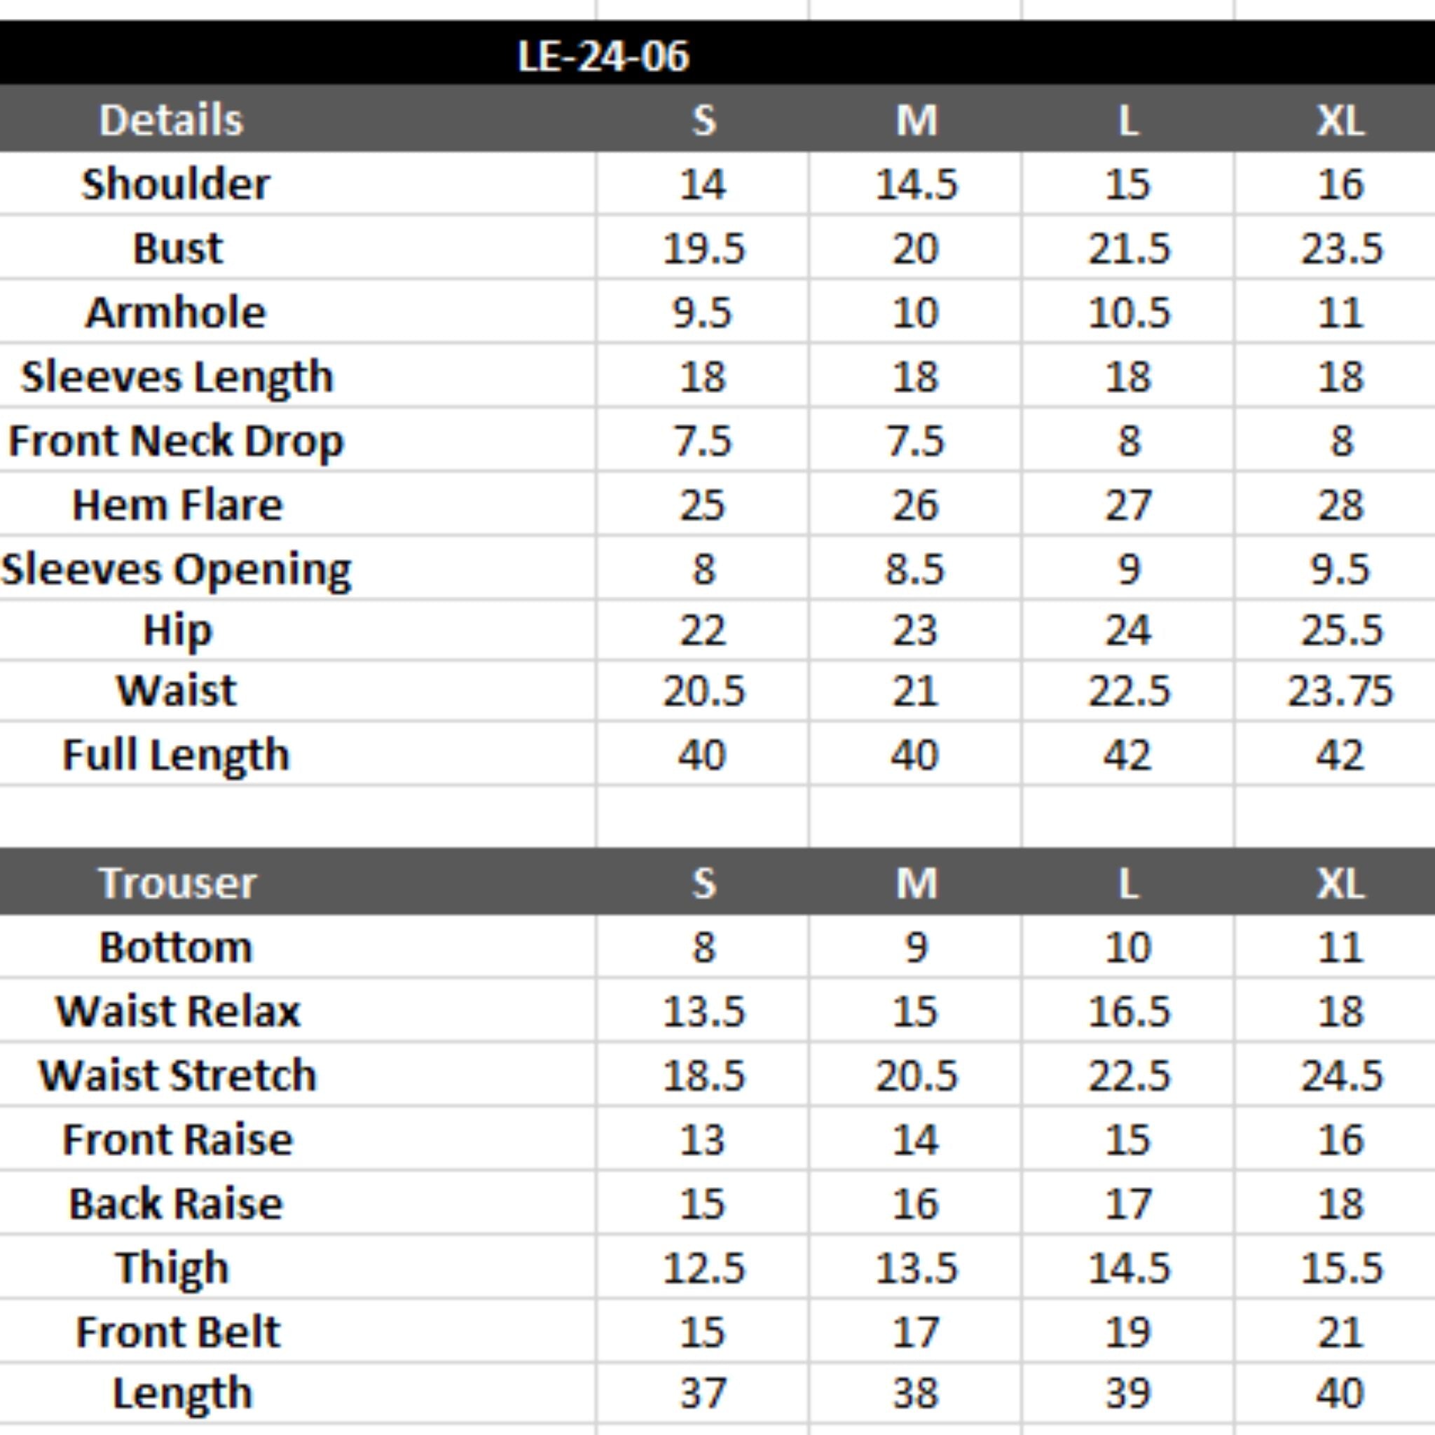This screenshot has height=1435, width=1435.
Task: Select the Front Belt value for size L
Action: [1127, 1332]
